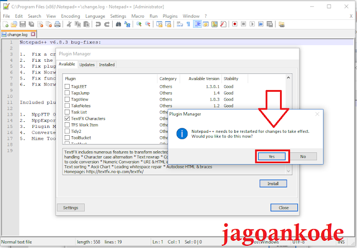Image resolution: width=357 pixels, height=248 pixels.
Task: Click the Close All documents icon
Action: [49, 24]
